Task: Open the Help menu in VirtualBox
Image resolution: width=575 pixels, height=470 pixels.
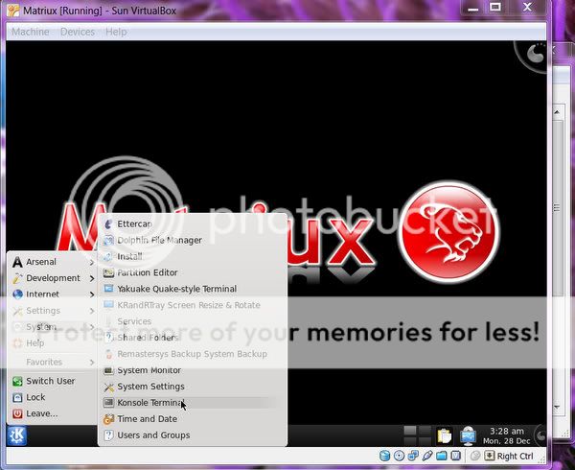Action: pyautogui.click(x=116, y=32)
